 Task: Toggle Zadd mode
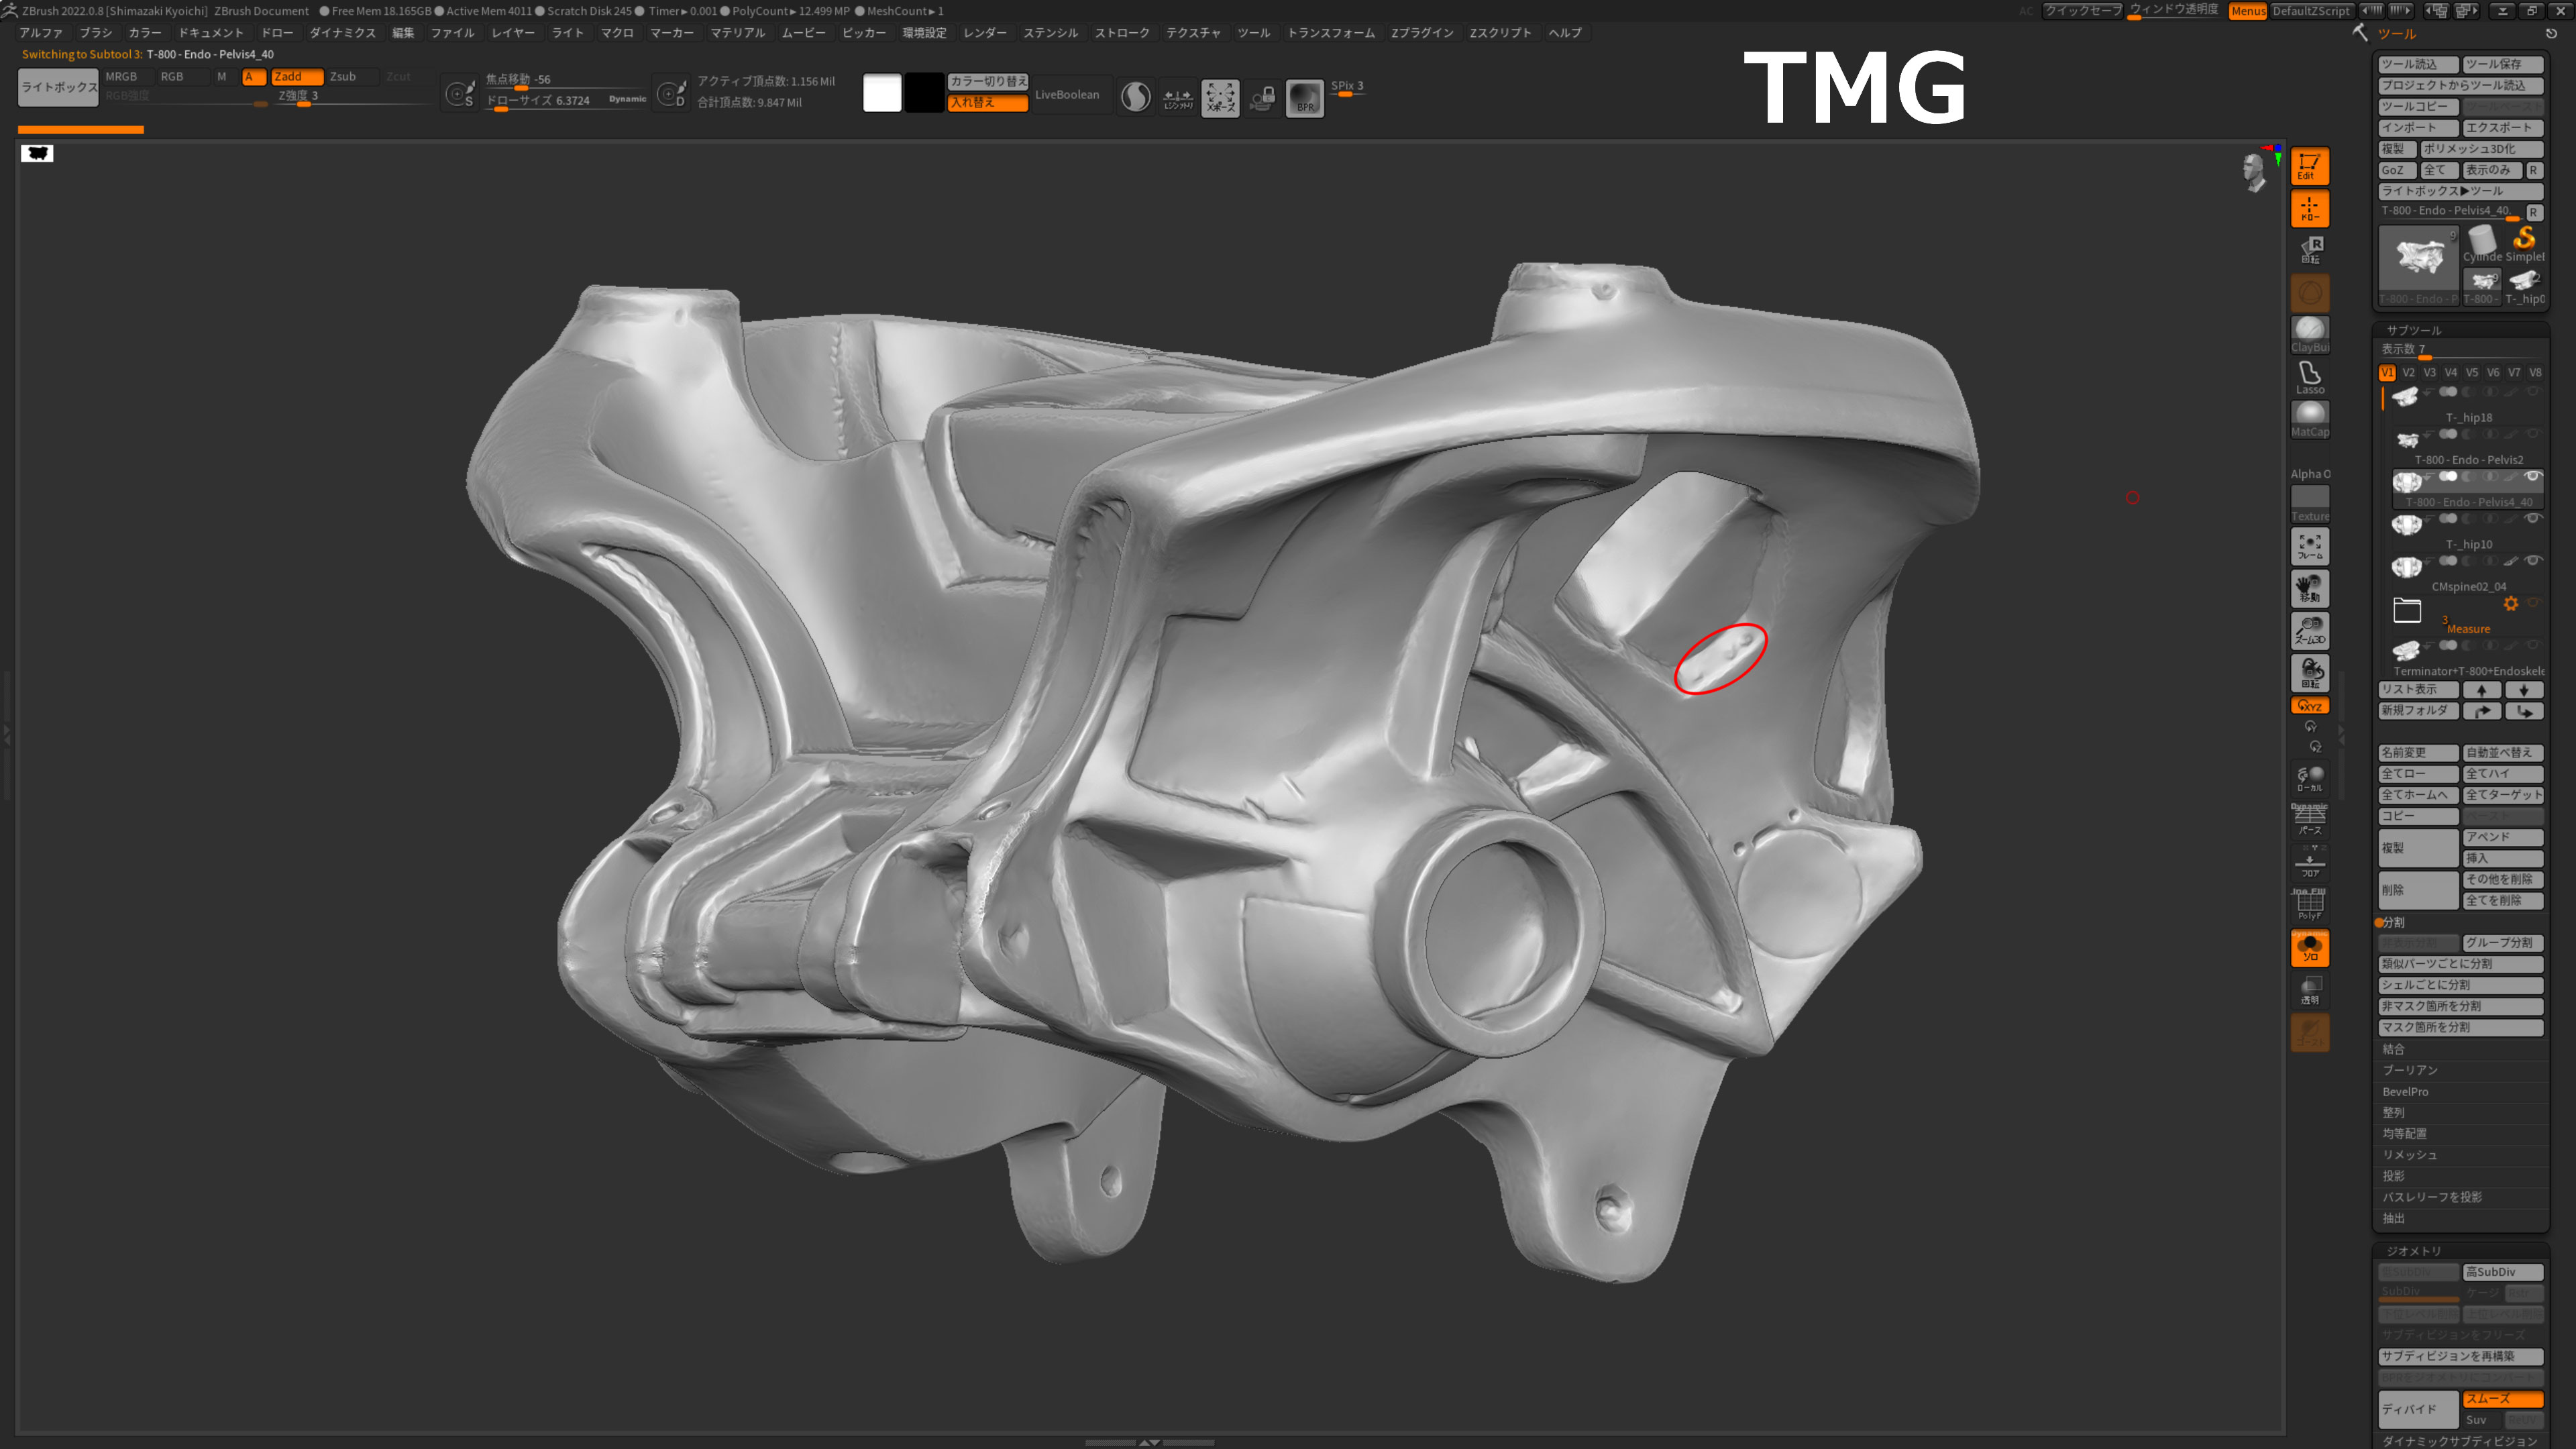click(x=297, y=76)
